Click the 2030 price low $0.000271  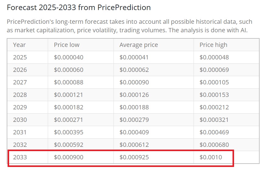[68, 120]
